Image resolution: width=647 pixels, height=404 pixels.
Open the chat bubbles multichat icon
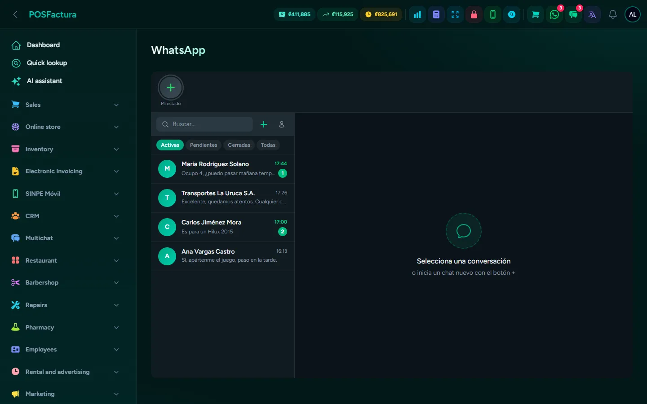coord(573,14)
